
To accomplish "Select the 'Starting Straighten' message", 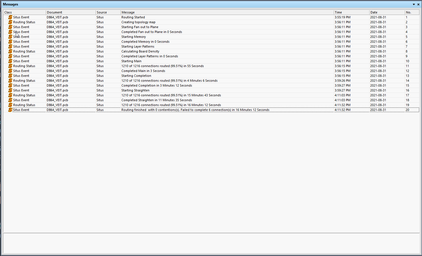I will [135, 90].
